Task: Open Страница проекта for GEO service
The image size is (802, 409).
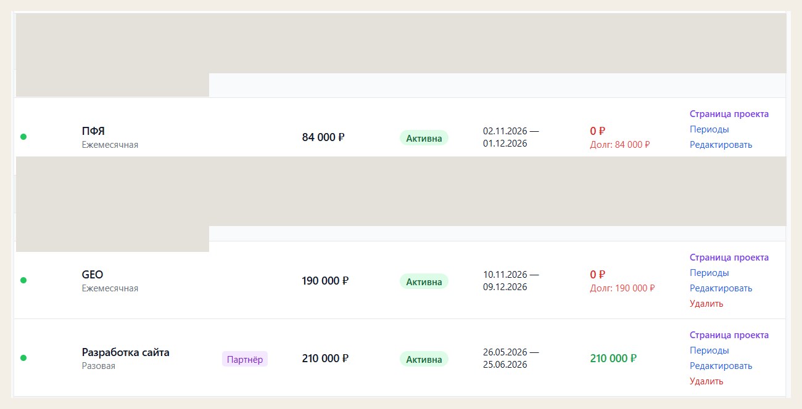Action: 729,257
